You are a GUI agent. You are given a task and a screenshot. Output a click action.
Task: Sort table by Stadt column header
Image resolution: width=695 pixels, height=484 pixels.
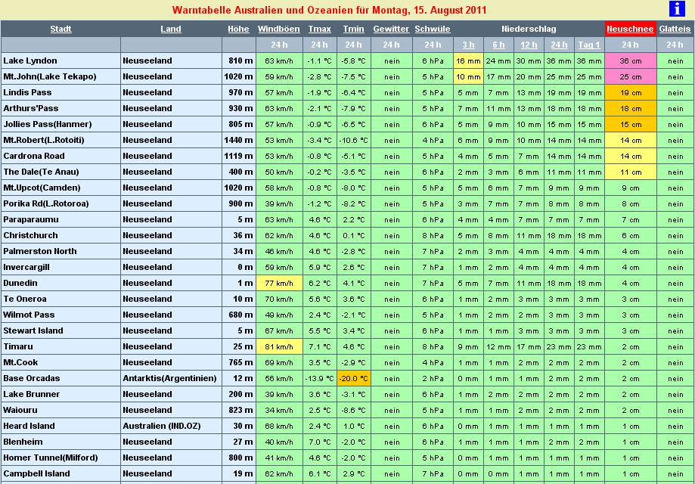[x=61, y=29]
